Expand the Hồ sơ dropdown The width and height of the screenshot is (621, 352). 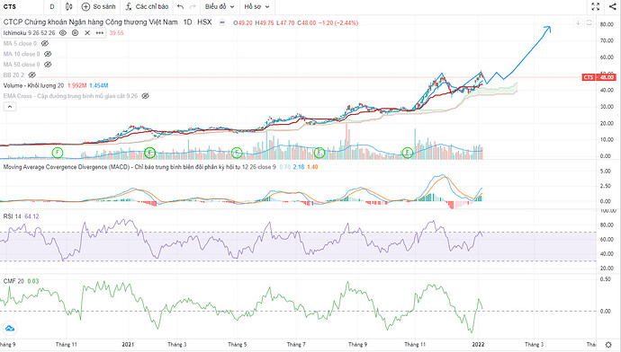tap(256, 6)
